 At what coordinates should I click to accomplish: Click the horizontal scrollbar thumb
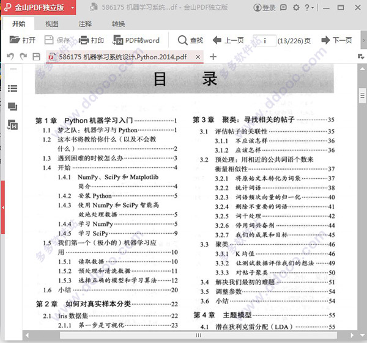(x=198, y=335)
